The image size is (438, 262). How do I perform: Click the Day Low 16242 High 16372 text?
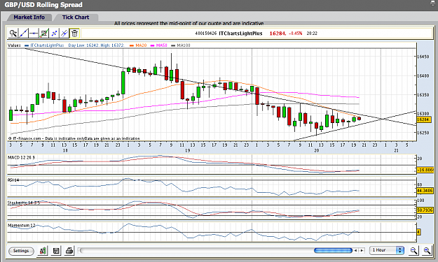tap(96, 45)
